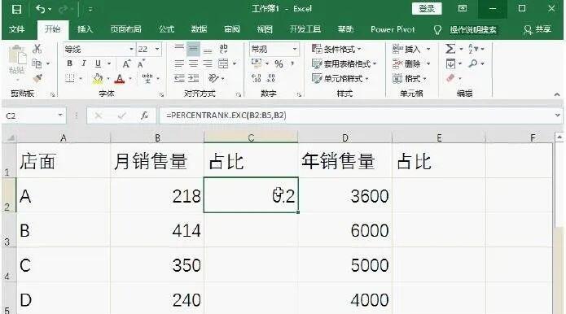Screen dimensions: 566x314
Task: Toggle Bold formatting
Action: (70, 63)
